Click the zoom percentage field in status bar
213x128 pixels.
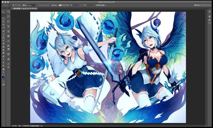pos(14,126)
